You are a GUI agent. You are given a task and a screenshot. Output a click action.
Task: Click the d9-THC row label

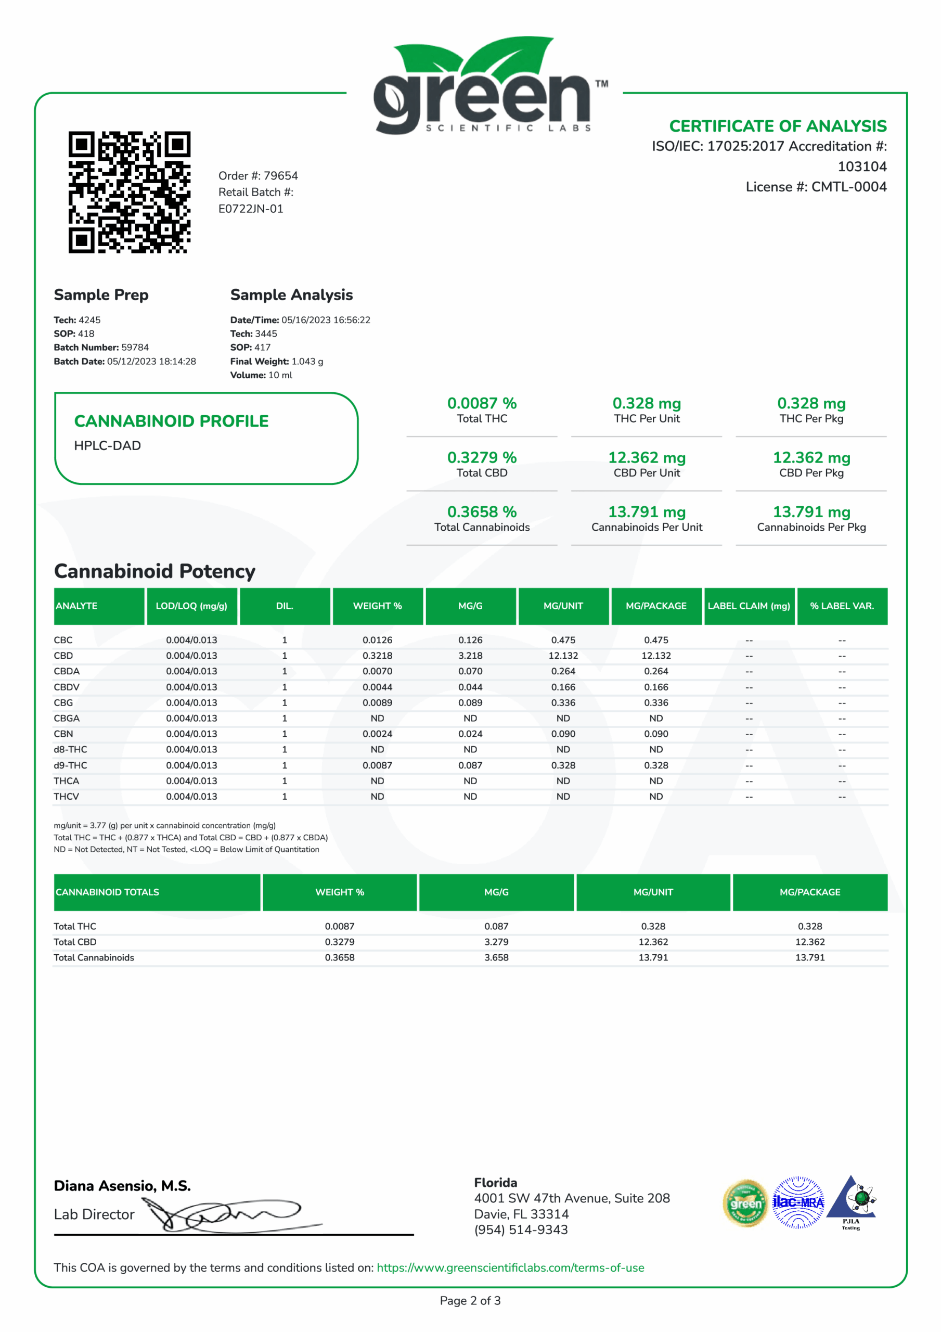(x=70, y=765)
